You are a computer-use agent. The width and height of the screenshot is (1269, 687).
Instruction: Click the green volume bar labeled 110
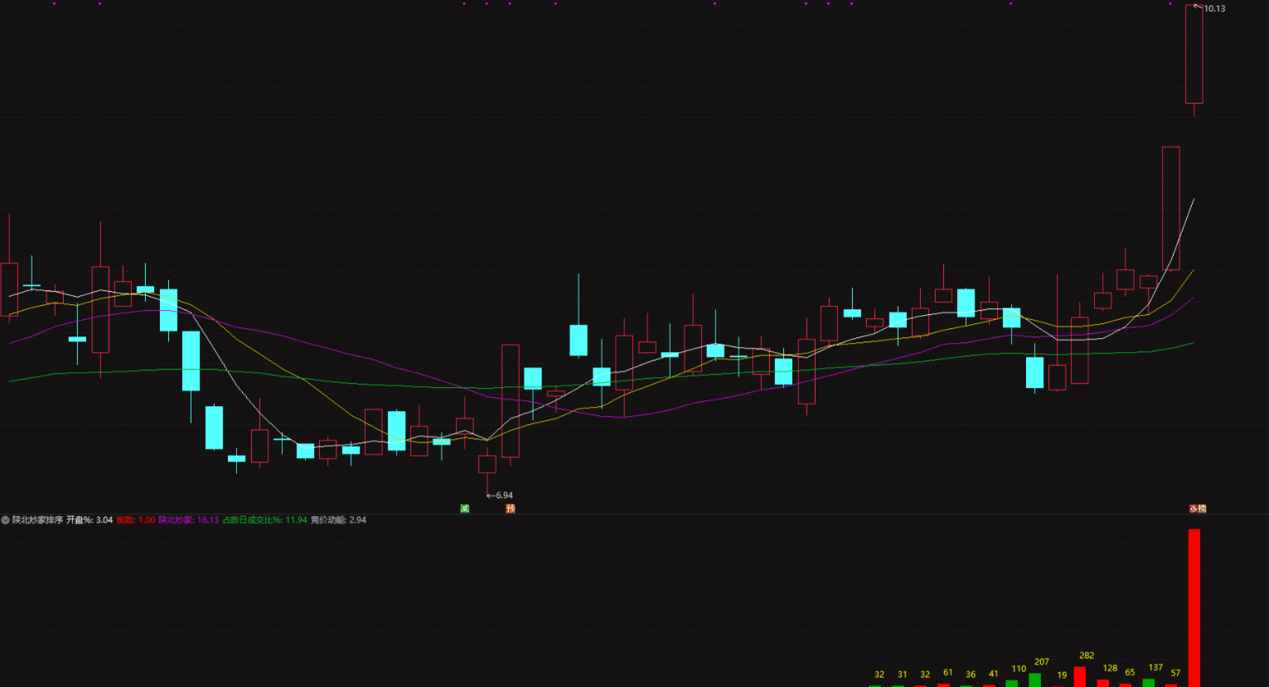click(1011, 683)
